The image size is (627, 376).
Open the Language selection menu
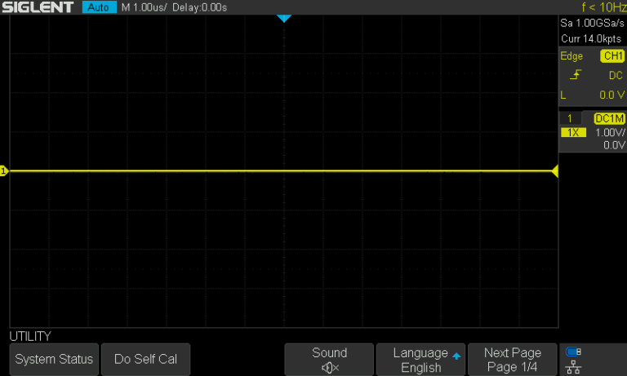tap(421, 360)
